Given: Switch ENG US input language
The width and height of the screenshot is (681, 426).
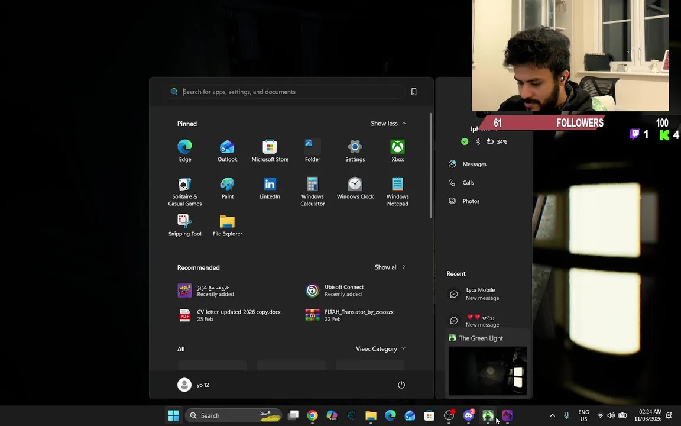Looking at the screenshot, I should pos(583,415).
